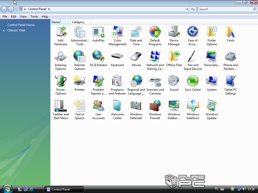Launch Internet Explorer from Quick Launch
Image resolution: width=258 pixels, height=193 pixels.
coord(31,189)
